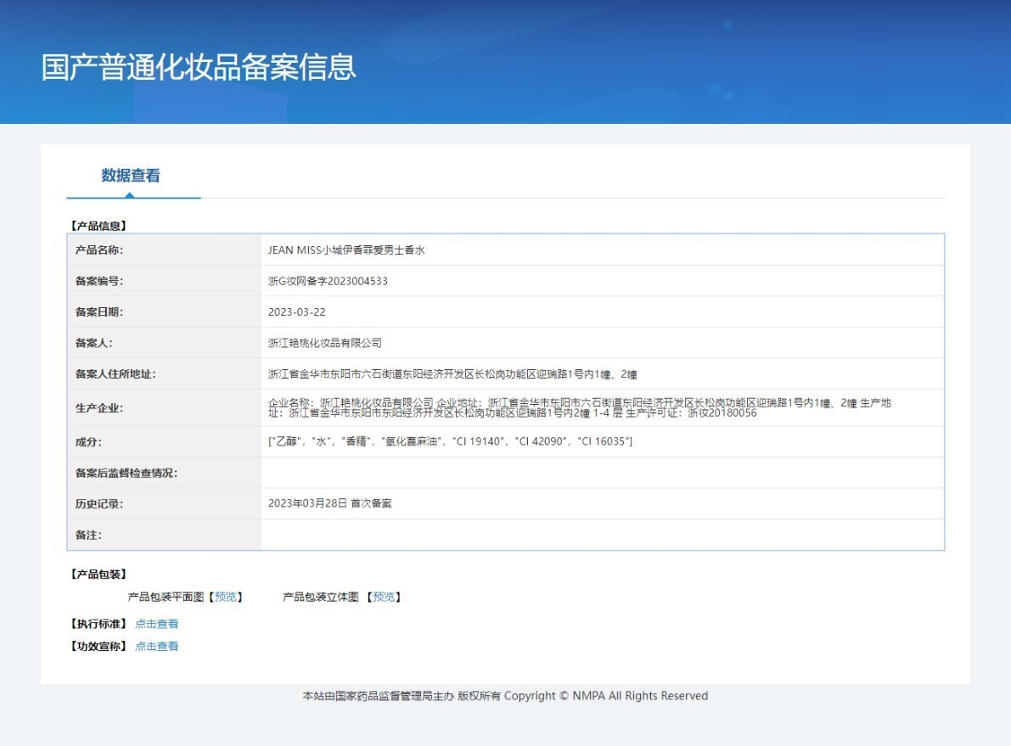1011x746 pixels.
Task: Switch to the 数据查看 tab
Action: [x=131, y=176]
